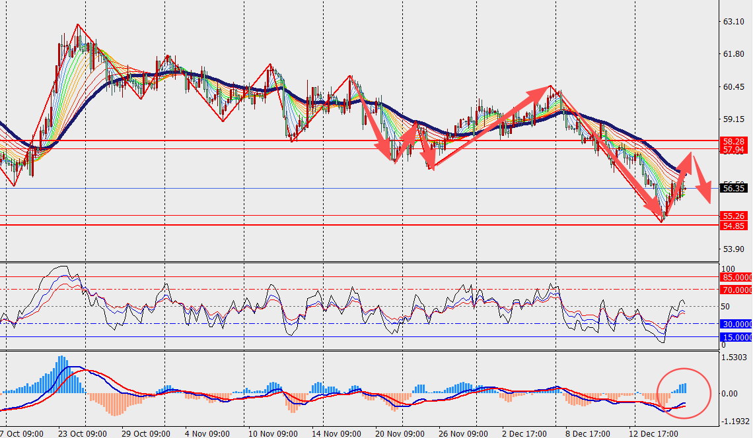This screenshot has width=753, height=438.
Task: Click the -1.1932 MACD scale label
Action: 736,421
